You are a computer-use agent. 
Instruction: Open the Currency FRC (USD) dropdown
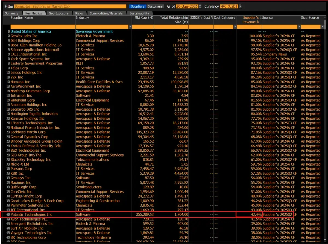(x=240, y=6)
